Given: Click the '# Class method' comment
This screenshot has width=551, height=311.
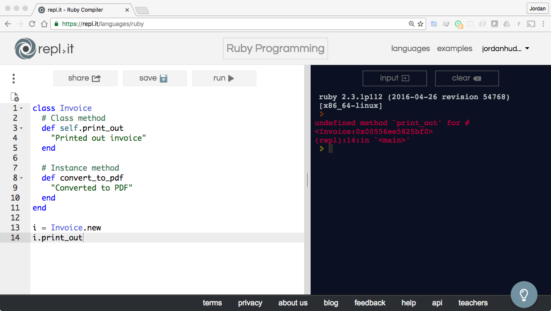Looking at the screenshot, I should click(x=74, y=118).
